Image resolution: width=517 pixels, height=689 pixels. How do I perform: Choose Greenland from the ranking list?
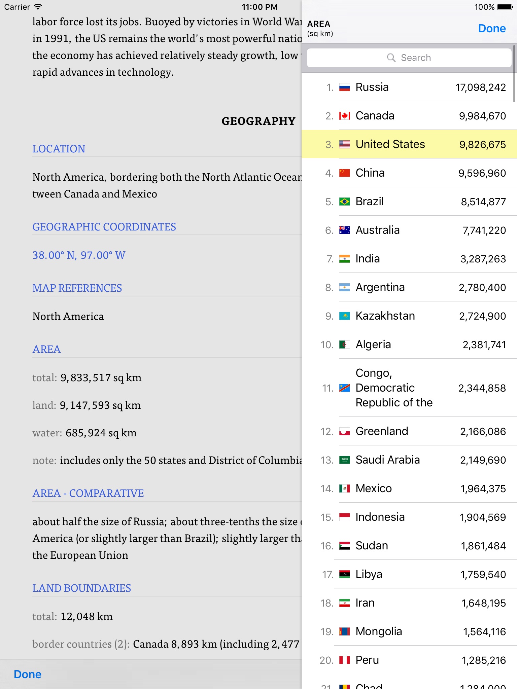[409, 431]
